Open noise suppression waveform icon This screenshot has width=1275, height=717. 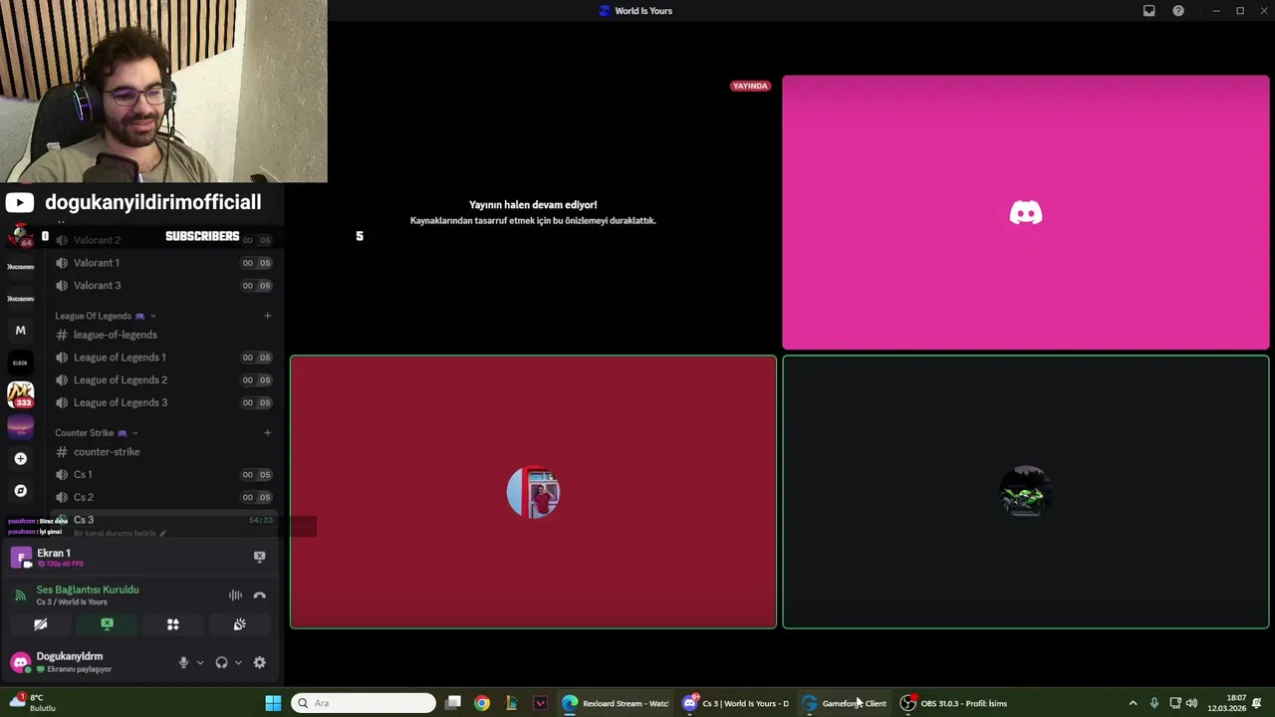[x=235, y=596]
